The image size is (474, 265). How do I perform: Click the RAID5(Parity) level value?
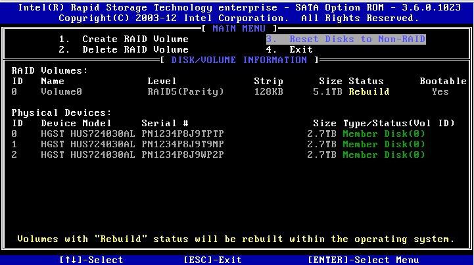[x=185, y=91]
